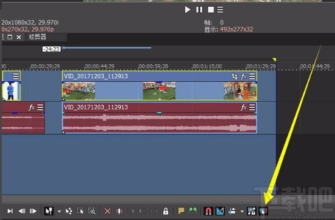Screen dimensions: 335x220
Task: Open the fx button on audio event VID_20171203_112913
Action: pyautogui.click(x=243, y=107)
